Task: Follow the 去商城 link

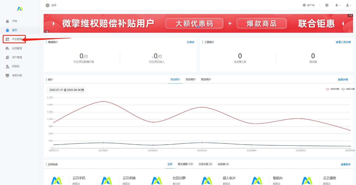Action: 190,42
